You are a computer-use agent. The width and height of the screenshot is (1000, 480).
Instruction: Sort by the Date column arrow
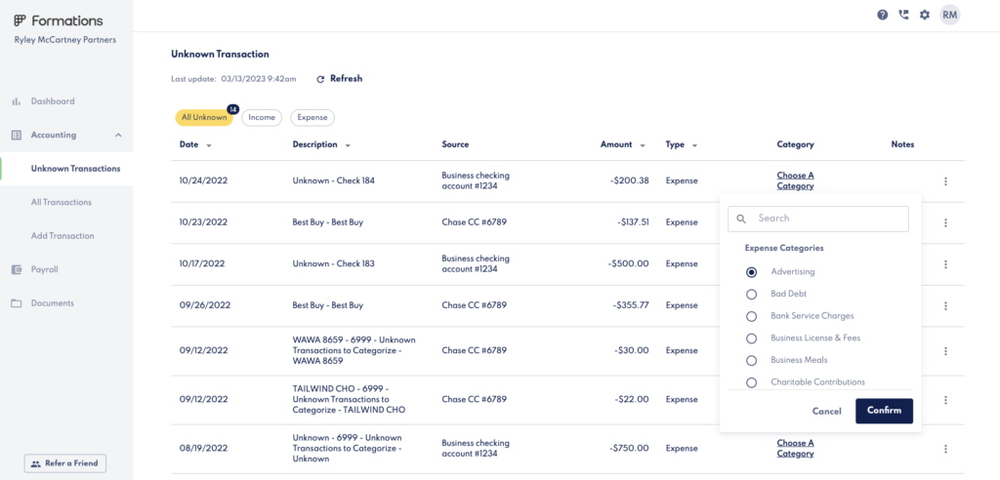(x=209, y=145)
